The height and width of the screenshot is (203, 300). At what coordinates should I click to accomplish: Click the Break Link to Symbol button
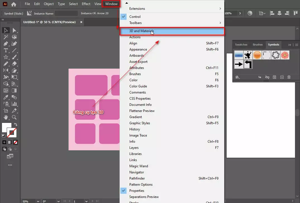[267, 77]
